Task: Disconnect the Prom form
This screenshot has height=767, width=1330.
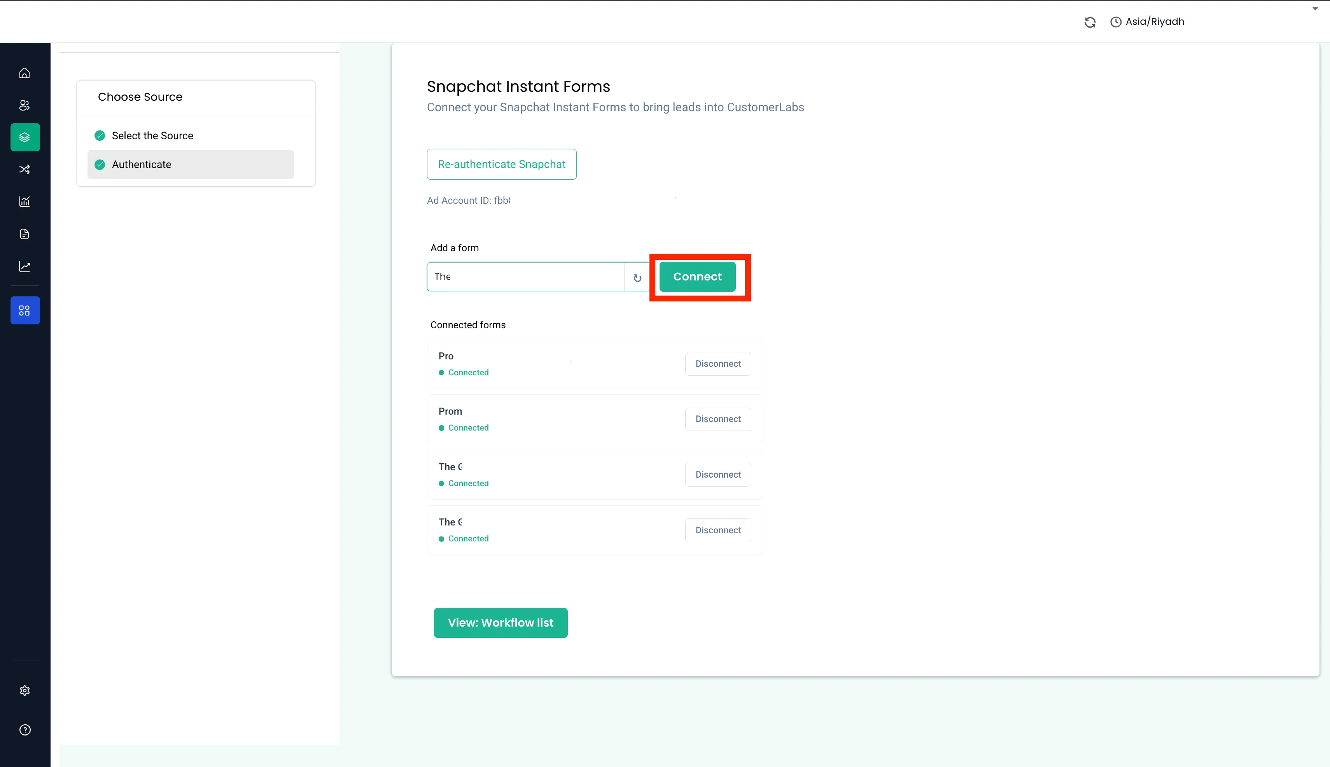Action: click(x=718, y=419)
